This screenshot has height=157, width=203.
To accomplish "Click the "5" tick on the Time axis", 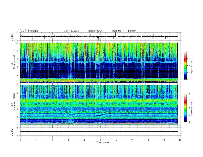I will point(100,140).
